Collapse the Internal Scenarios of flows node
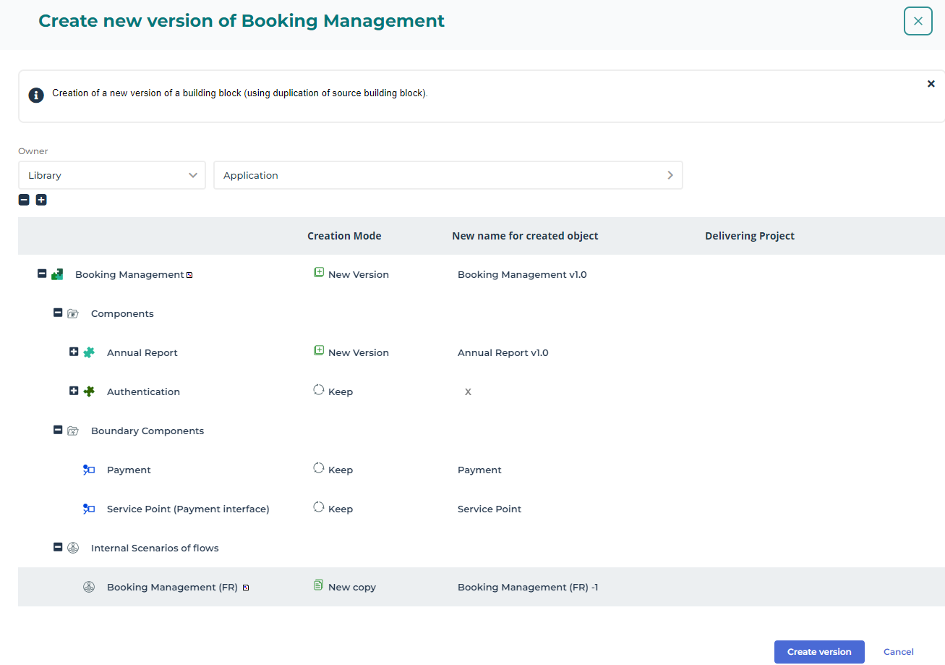Image resolution: width=945 pixels, height=665 pixels. coord(58,547)
